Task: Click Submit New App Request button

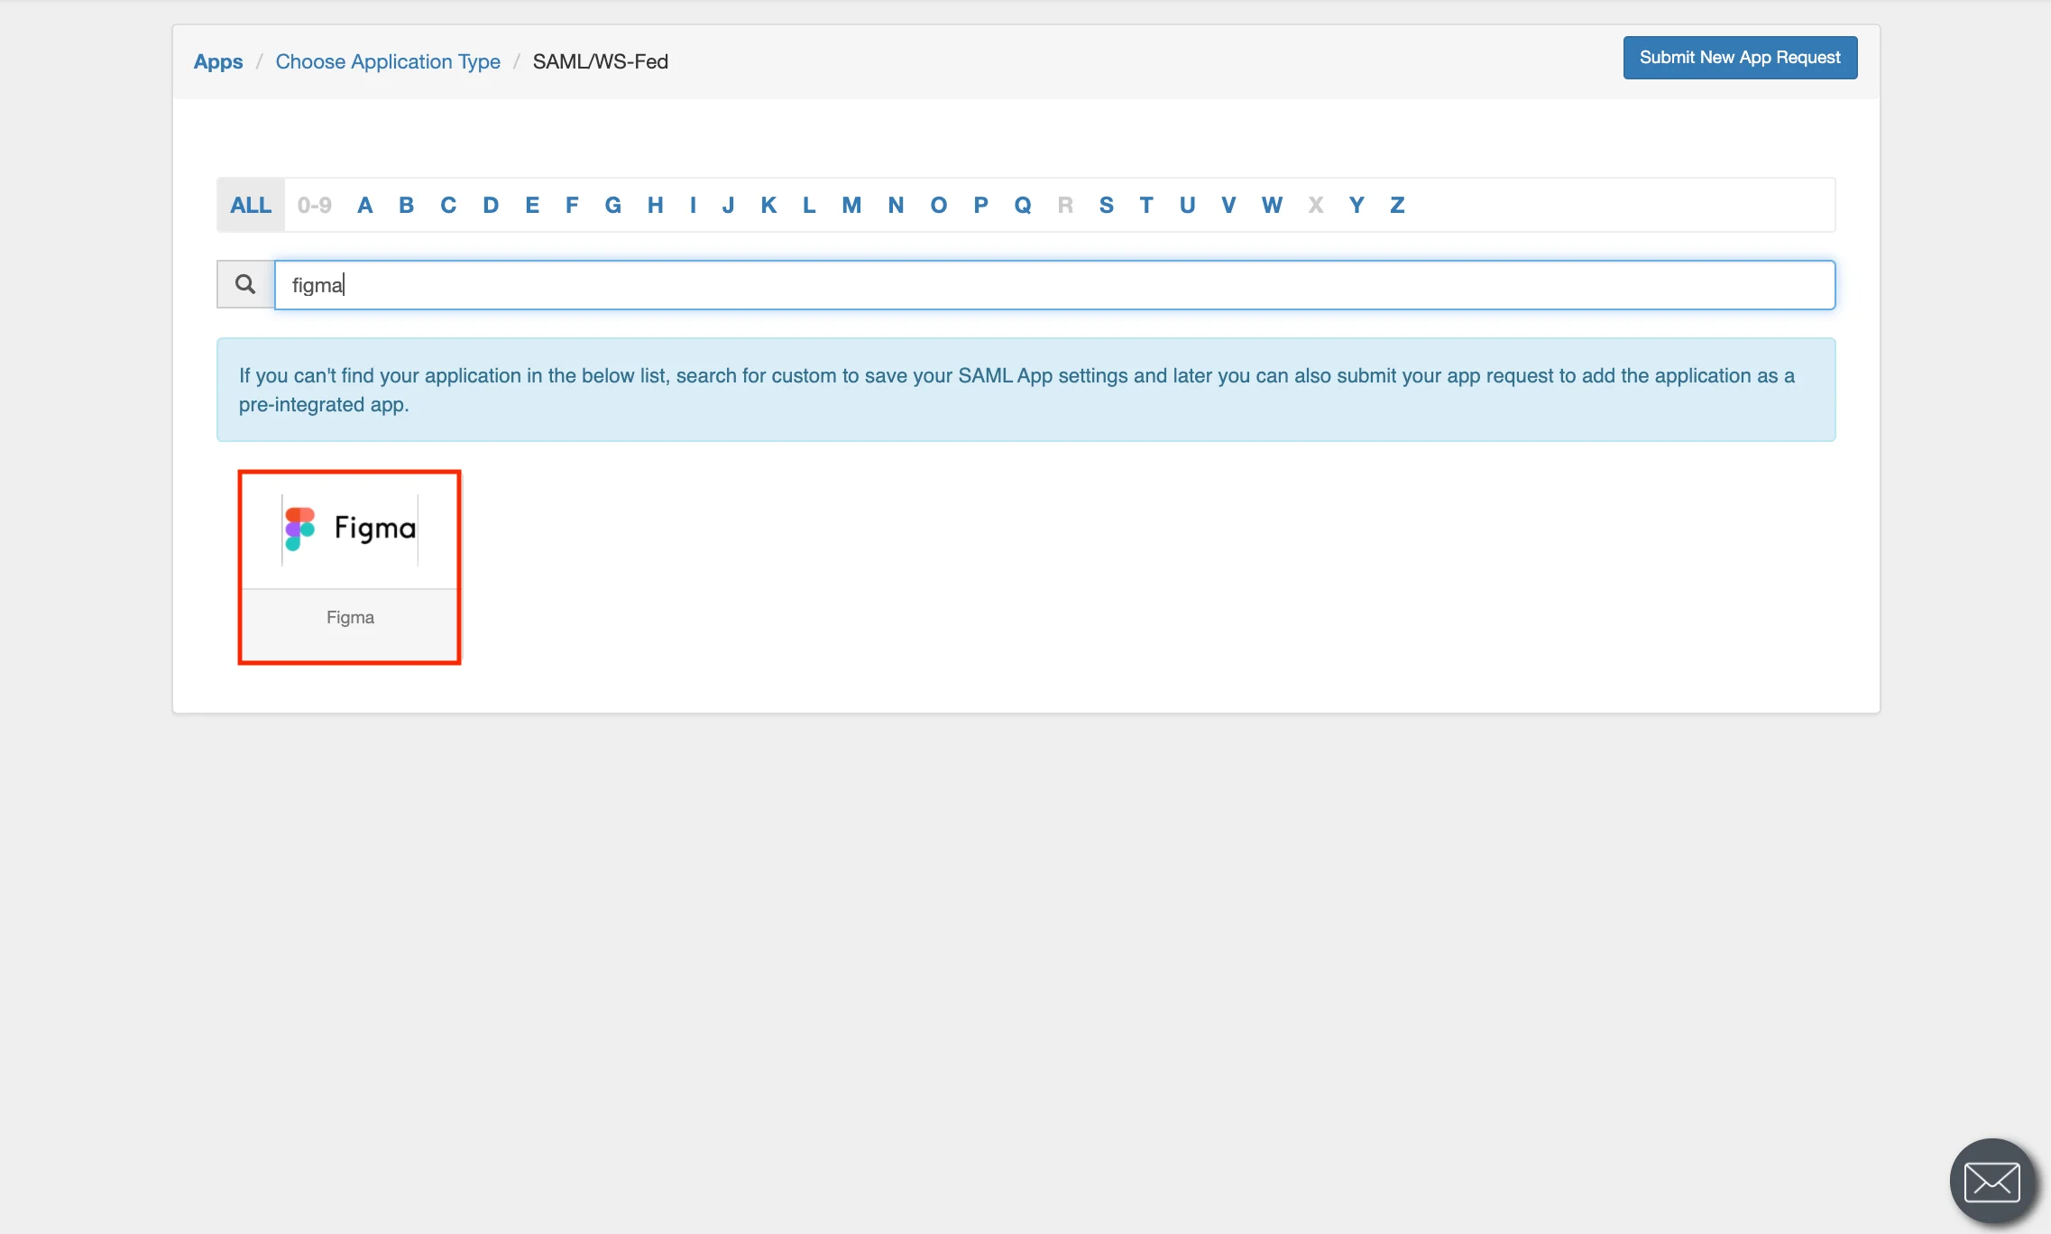Action: click(x=1739, y=57)
